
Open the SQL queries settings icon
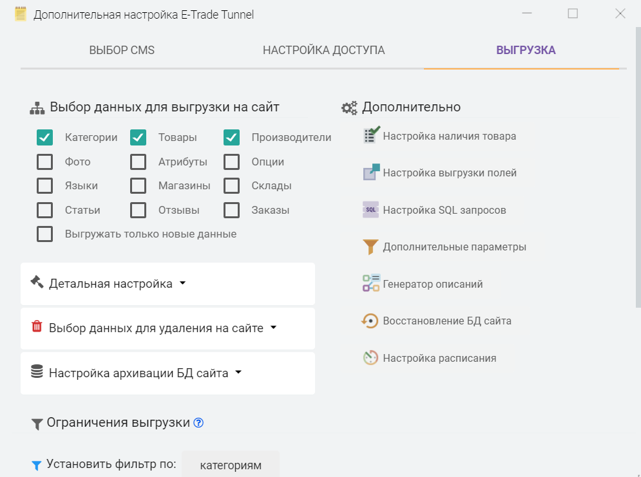[371, 210]
